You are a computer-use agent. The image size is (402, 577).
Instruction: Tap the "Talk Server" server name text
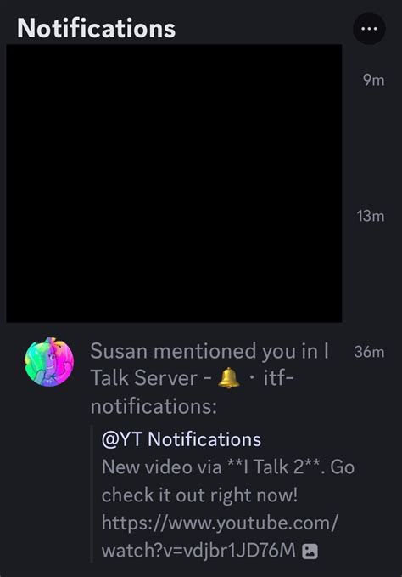pos(144,378)
